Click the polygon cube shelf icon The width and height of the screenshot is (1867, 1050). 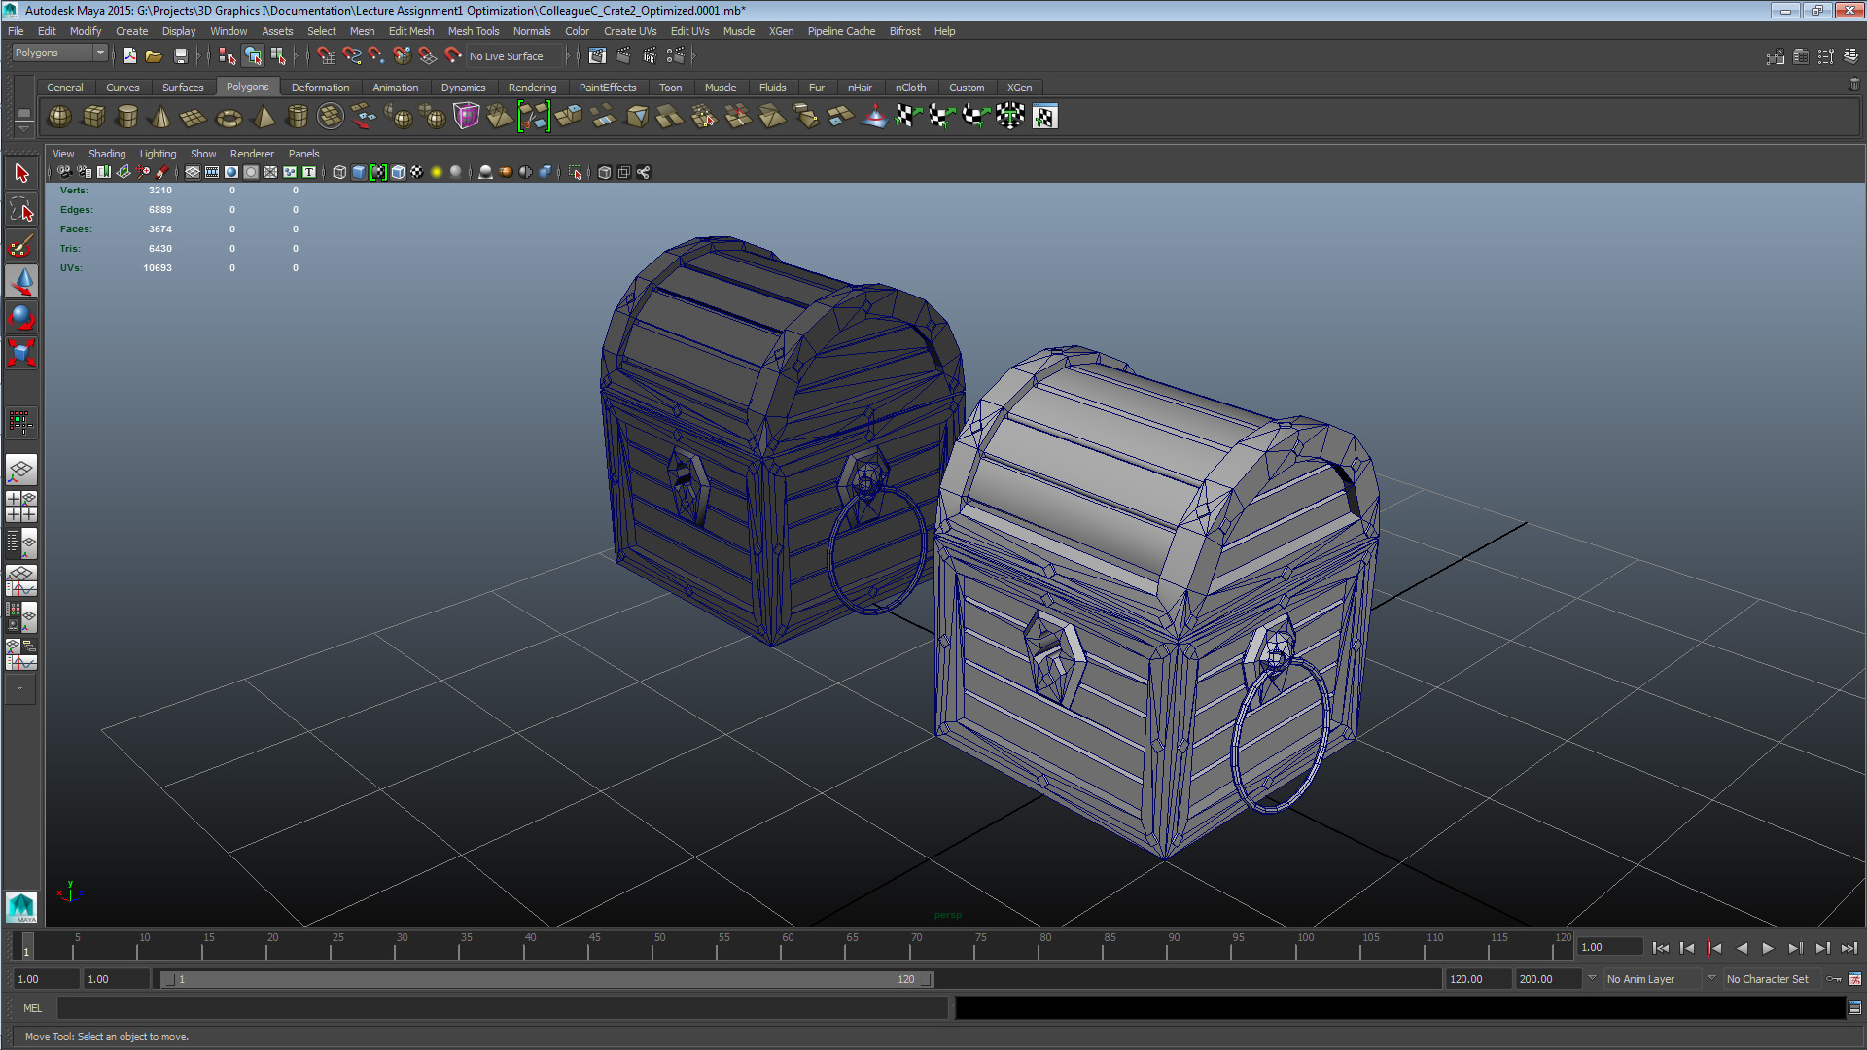[93, 117]
